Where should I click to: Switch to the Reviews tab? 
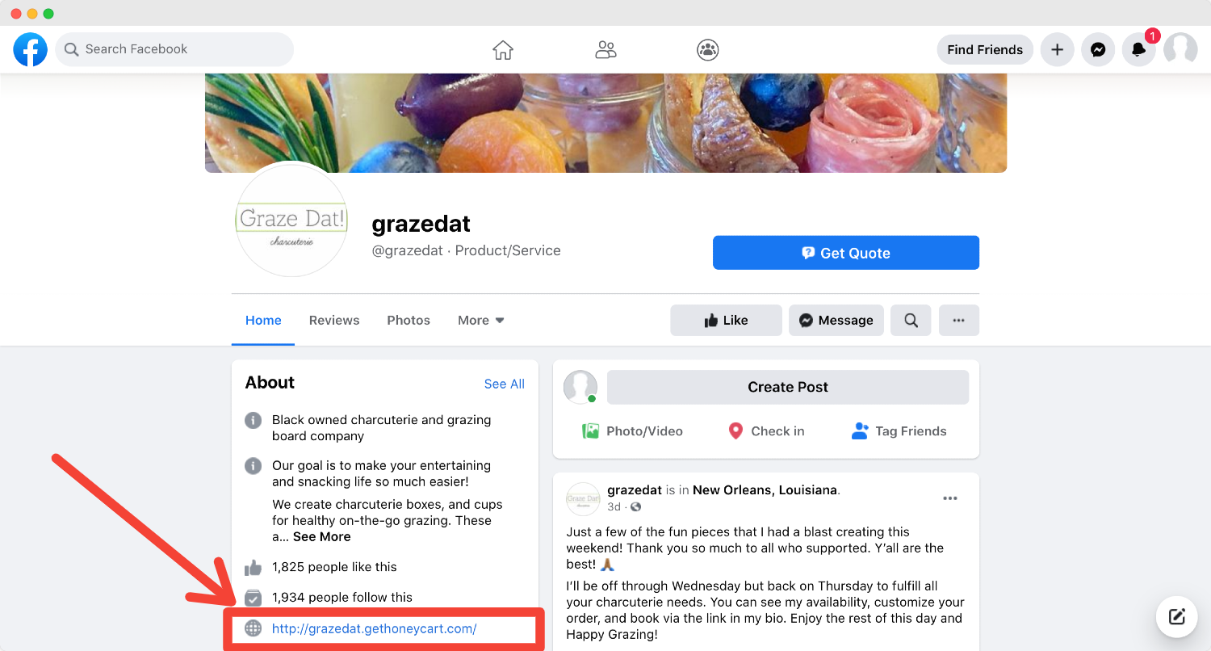coord(334,320)
